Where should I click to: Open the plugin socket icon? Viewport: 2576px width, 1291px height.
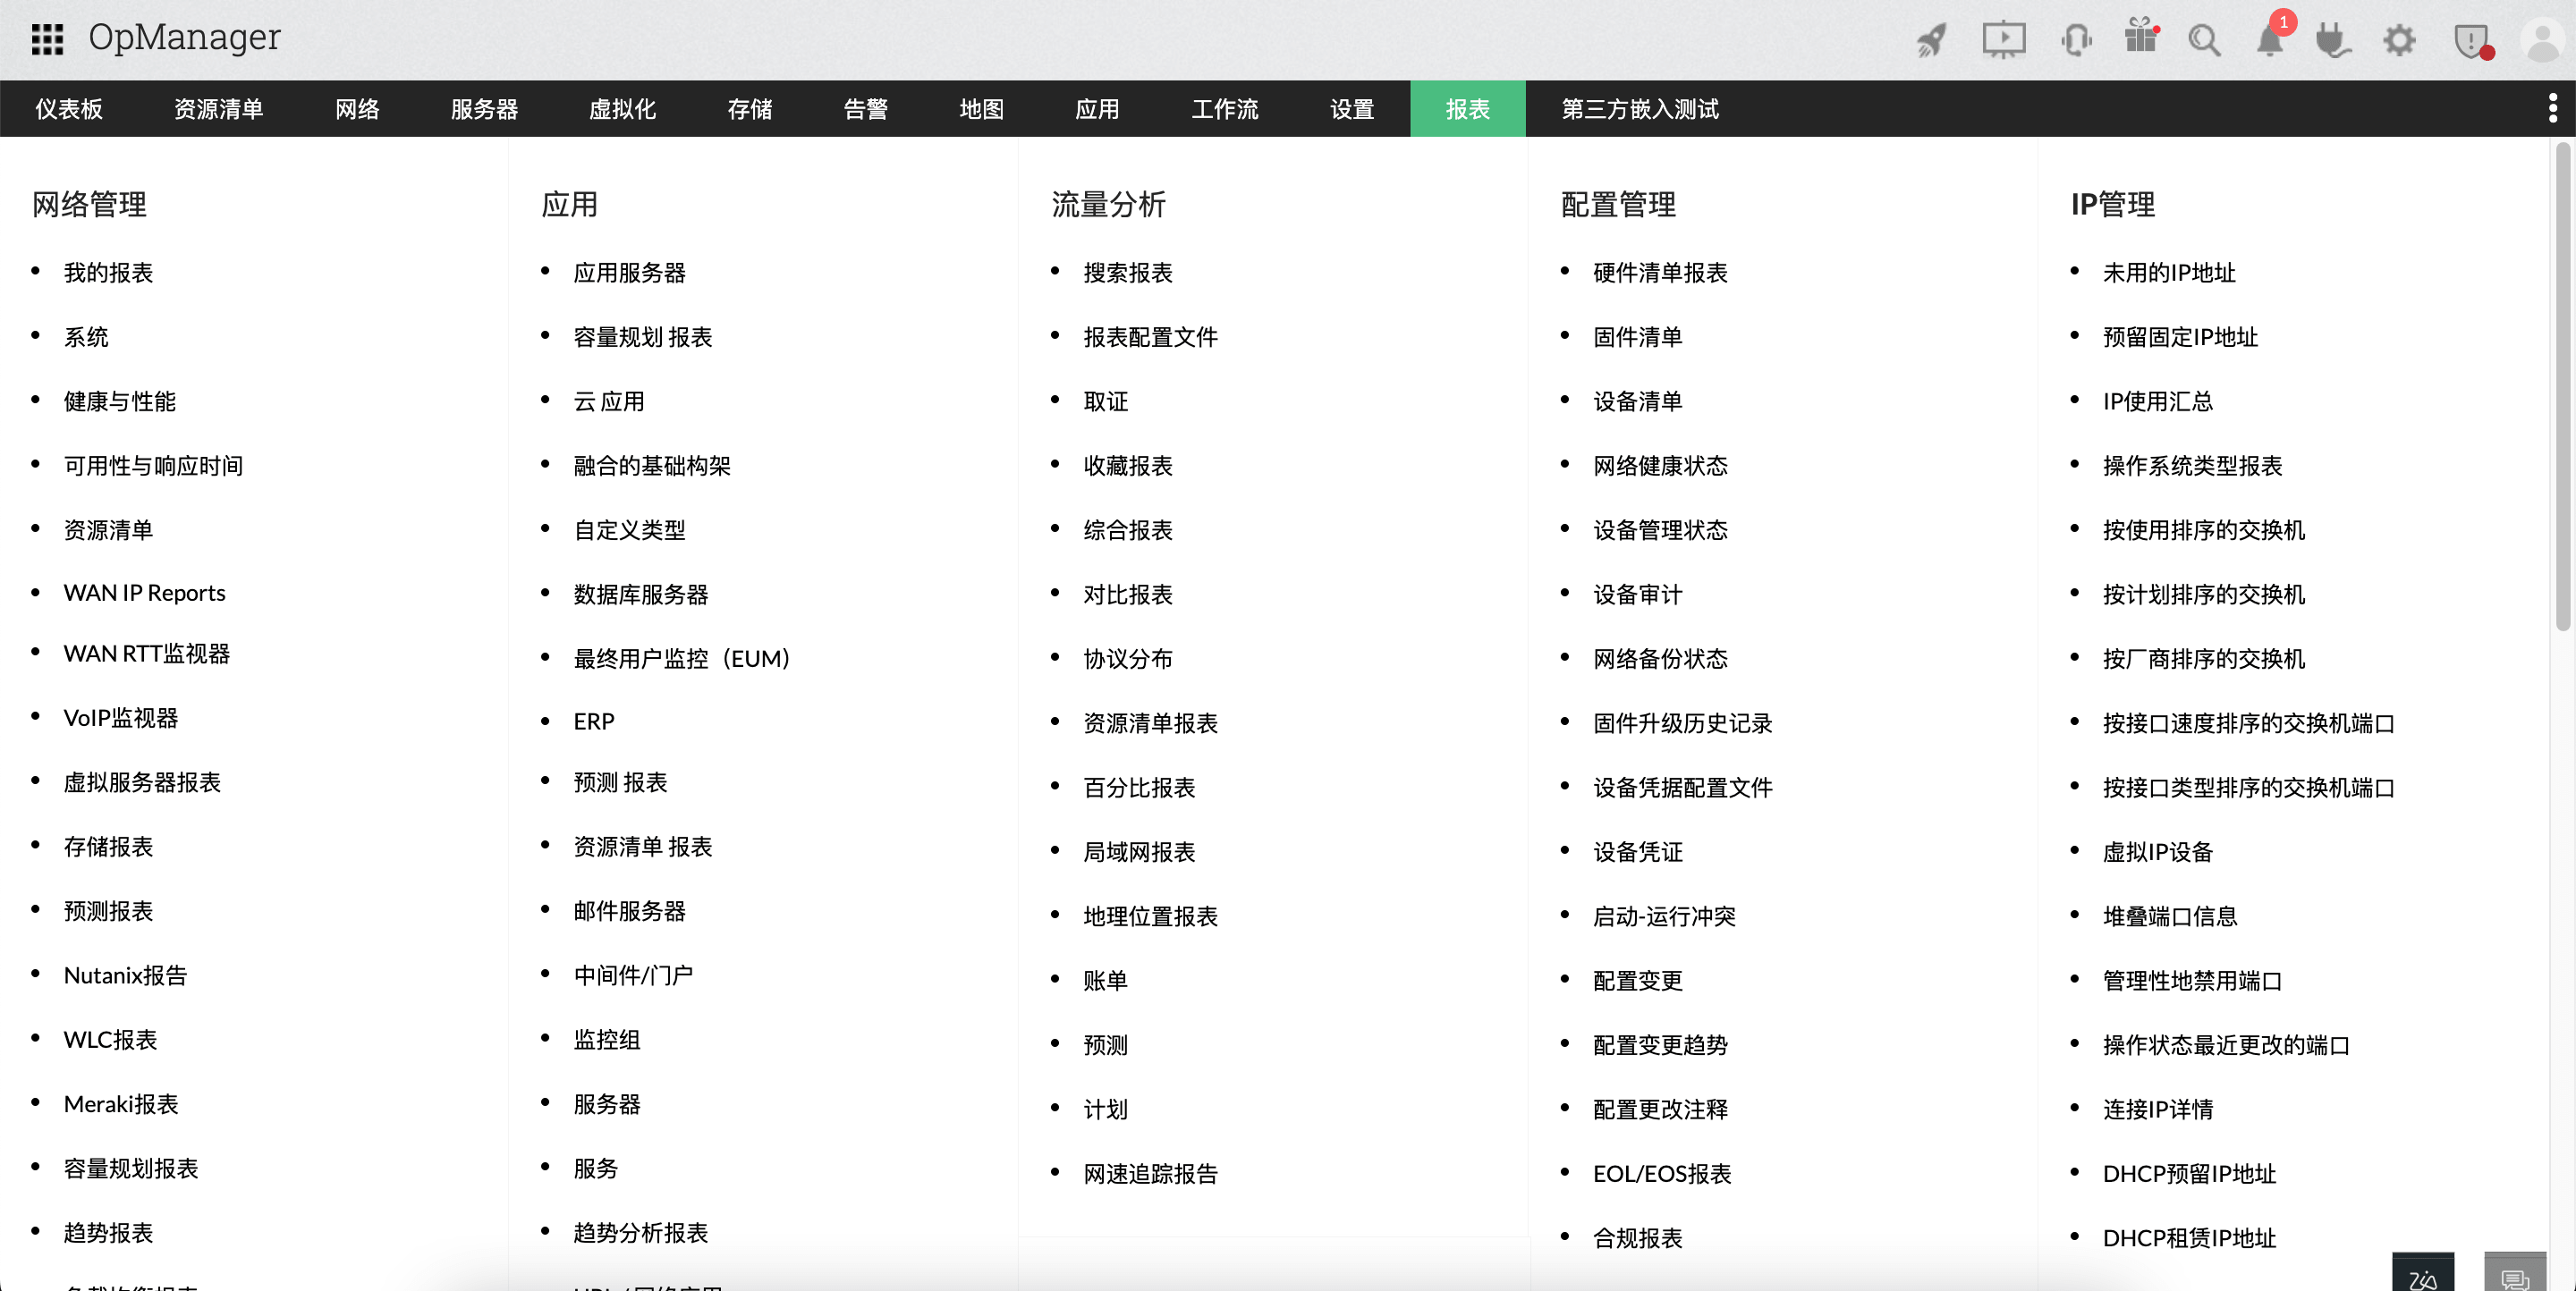(x=2334, y=40)
